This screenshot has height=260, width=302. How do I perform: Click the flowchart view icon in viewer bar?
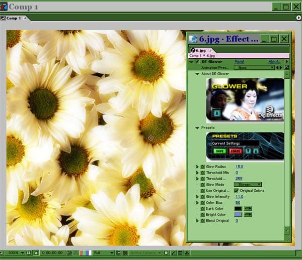[x=187, y=252]
